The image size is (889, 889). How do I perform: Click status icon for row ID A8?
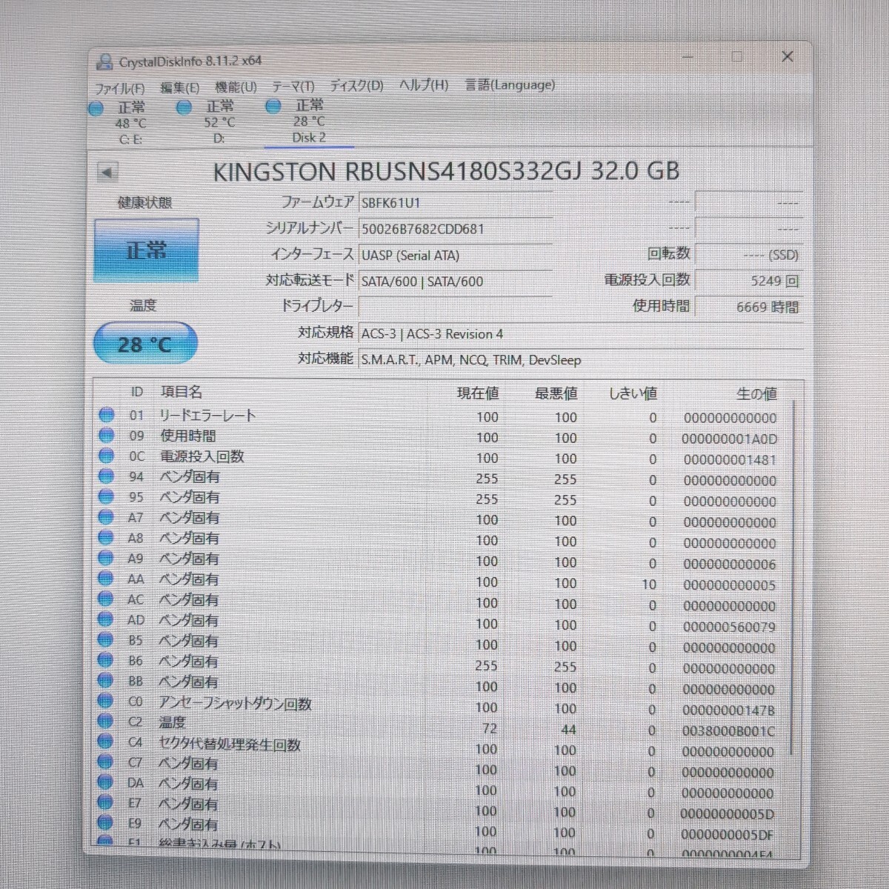[x=106, y=537]
